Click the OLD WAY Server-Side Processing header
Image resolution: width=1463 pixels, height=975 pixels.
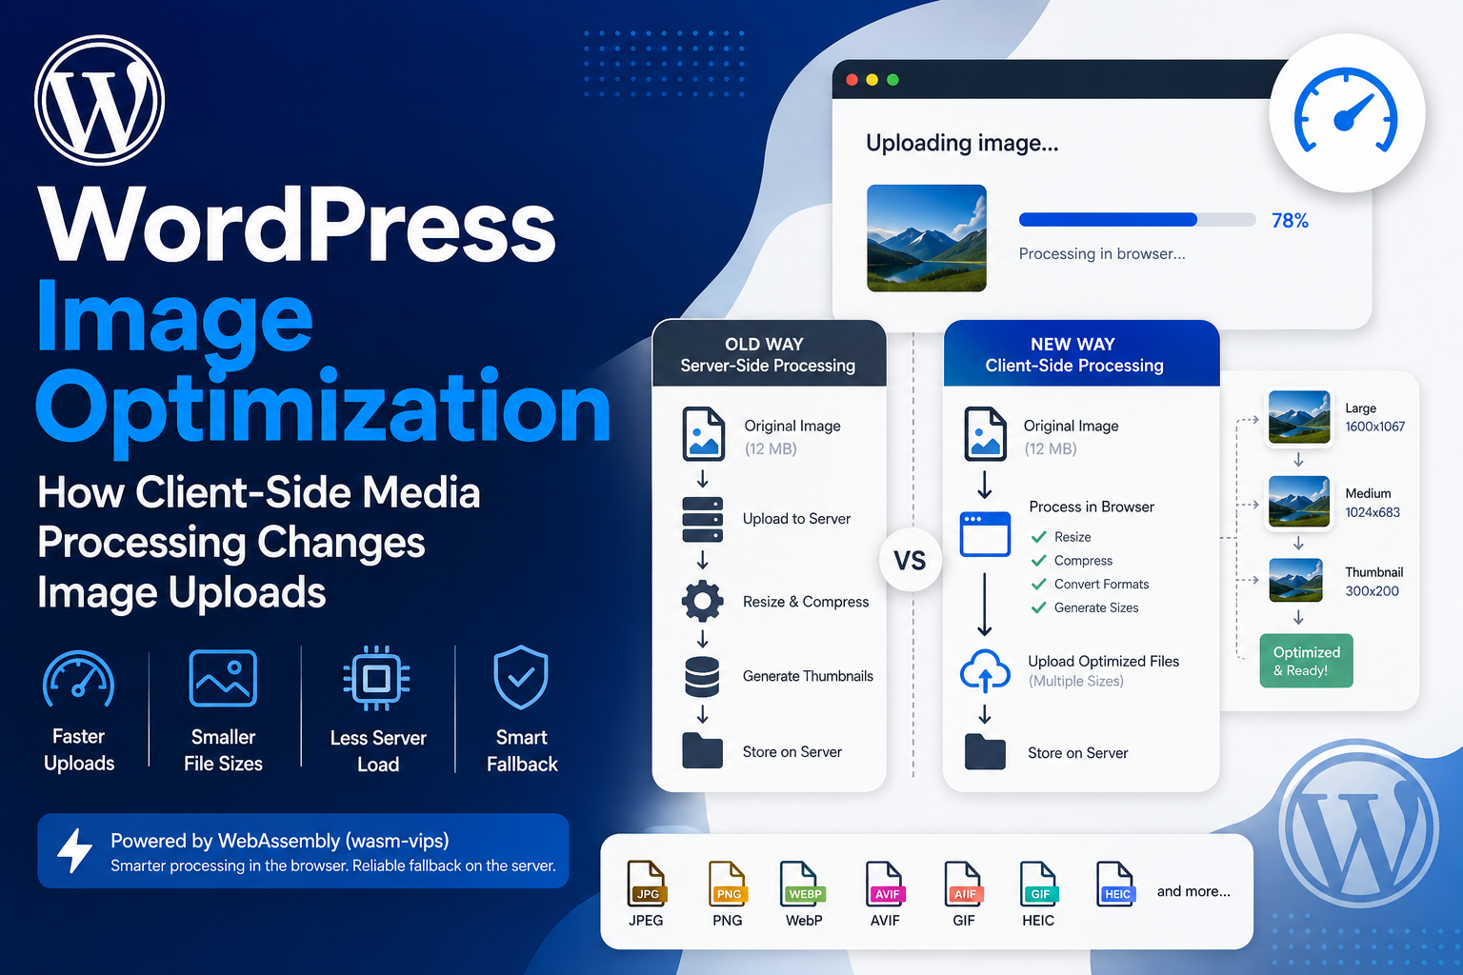[769, 353]
